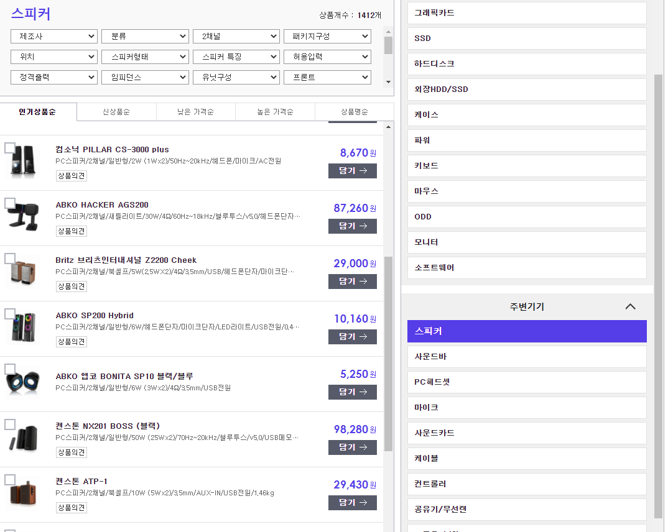The height and width of the screenshot is (532, 668).
Task: Select SSD category
Action: [x=527, y=39]
